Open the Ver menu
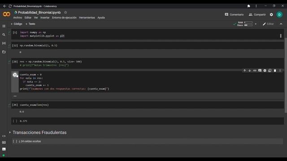The image size is (287, 161). click(36, 18)
